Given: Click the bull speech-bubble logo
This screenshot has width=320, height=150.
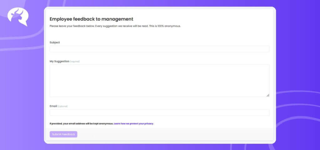Looking at the screenshot, I should 18,17.
